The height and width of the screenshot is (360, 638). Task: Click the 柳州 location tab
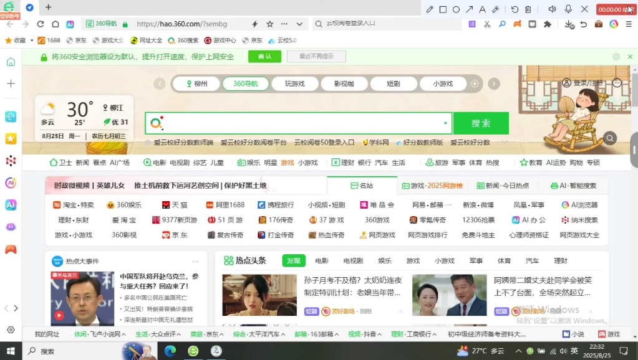[x=196, y=83]
